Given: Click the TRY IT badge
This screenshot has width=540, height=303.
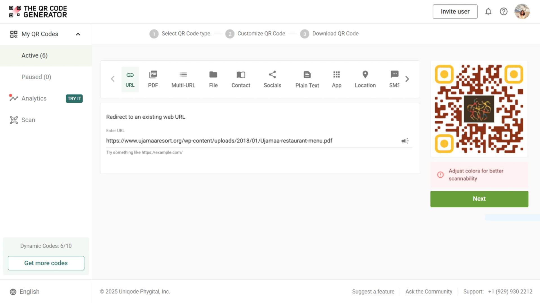Looking at the screenshot, I should (x=74, y=98).
